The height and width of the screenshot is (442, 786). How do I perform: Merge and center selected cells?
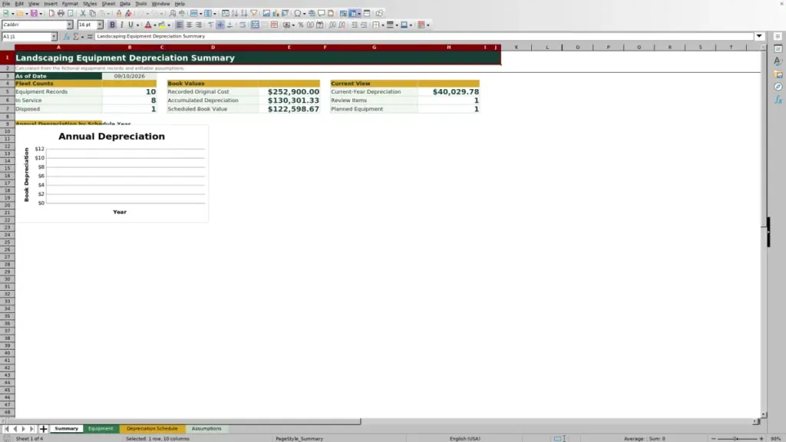click(255, 25)
